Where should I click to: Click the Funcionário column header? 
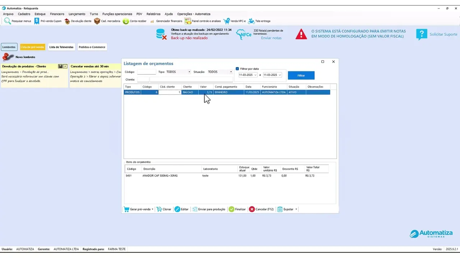pyautogui.click(x=274, y=87)
